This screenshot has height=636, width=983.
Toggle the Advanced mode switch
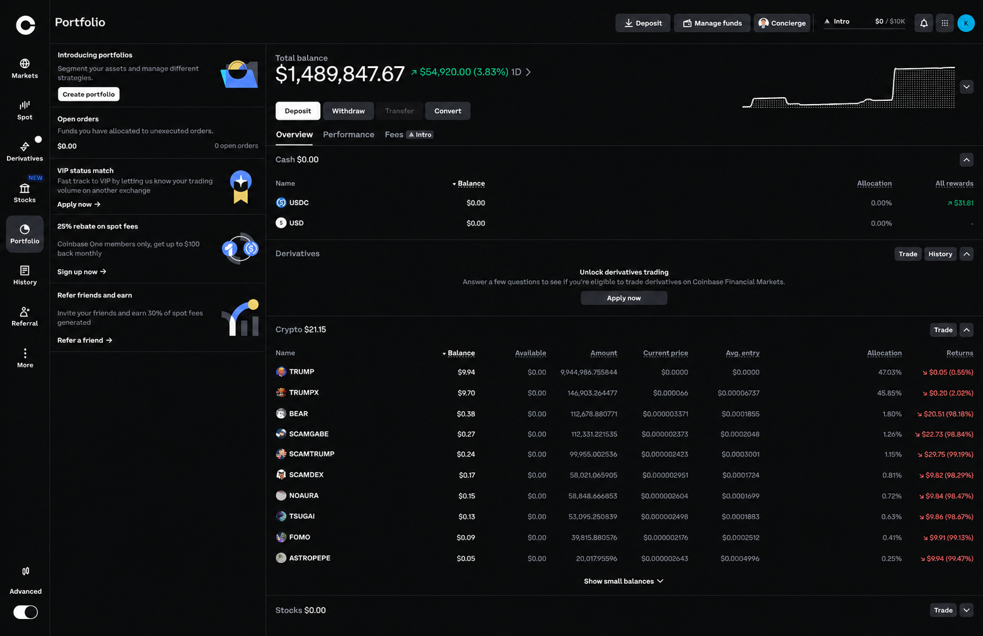click(25, 612)
